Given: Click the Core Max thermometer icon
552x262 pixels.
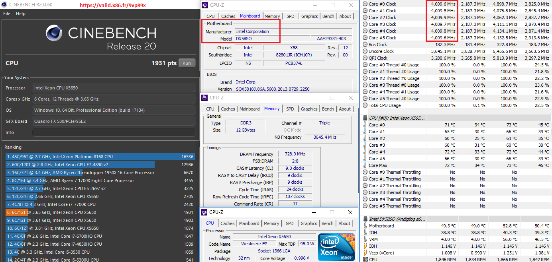Looking at the screenshot, I should point(365,165).
